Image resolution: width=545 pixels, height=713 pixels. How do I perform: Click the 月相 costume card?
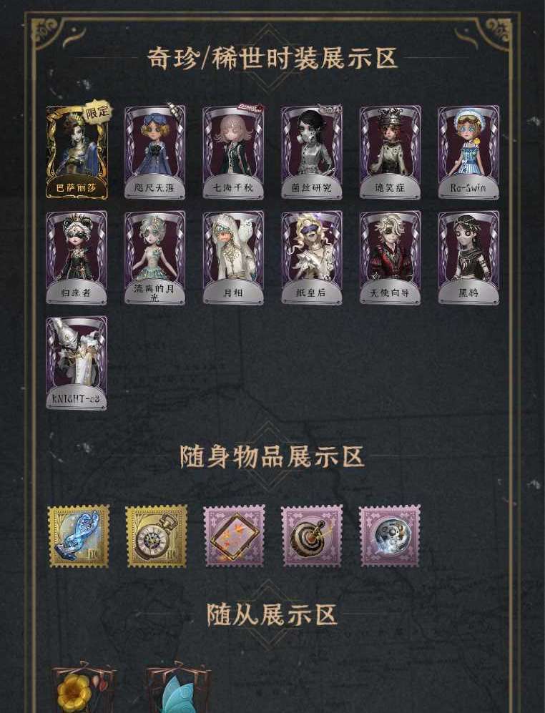pyautogui.click(x=233, y=258)
